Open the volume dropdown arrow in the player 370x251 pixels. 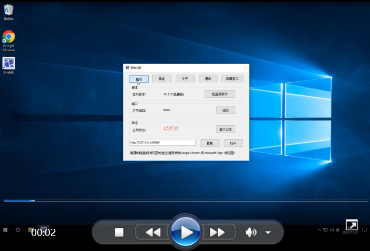point(268,232)
